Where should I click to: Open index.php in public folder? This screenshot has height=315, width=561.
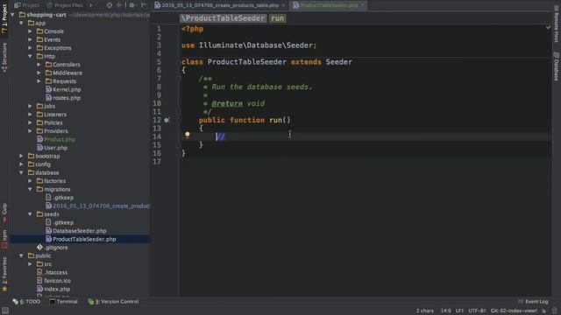coord(57,289)
